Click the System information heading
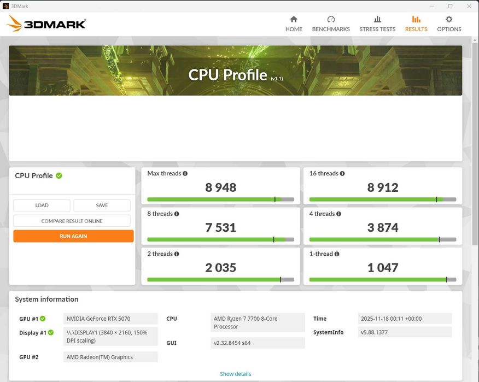479x382 pixels. coord(46,299)
